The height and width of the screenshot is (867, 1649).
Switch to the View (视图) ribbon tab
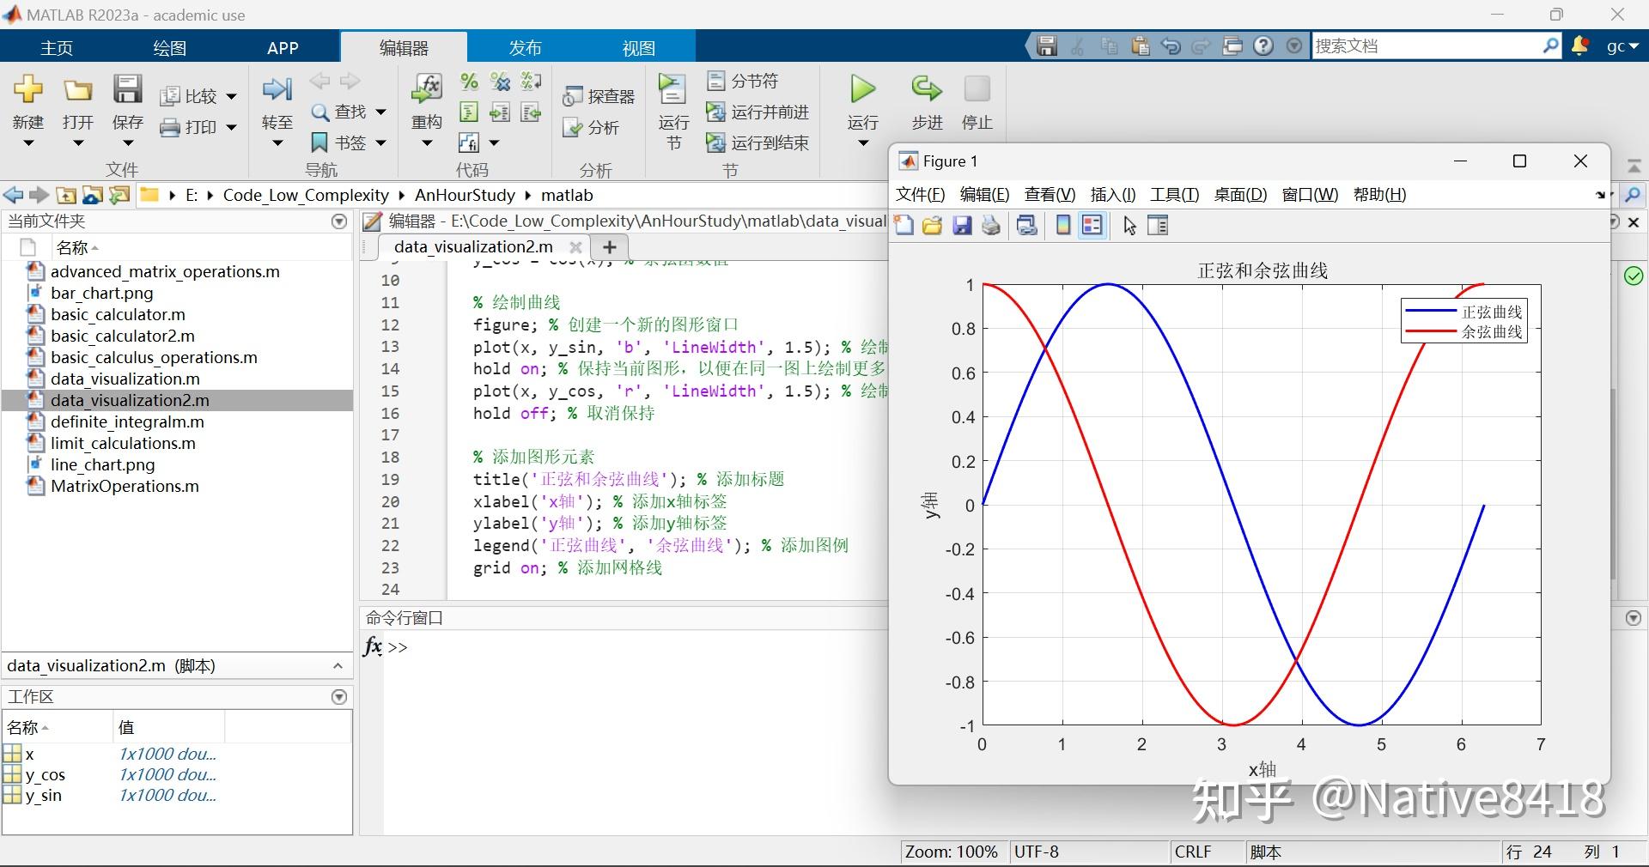point(638,48)
